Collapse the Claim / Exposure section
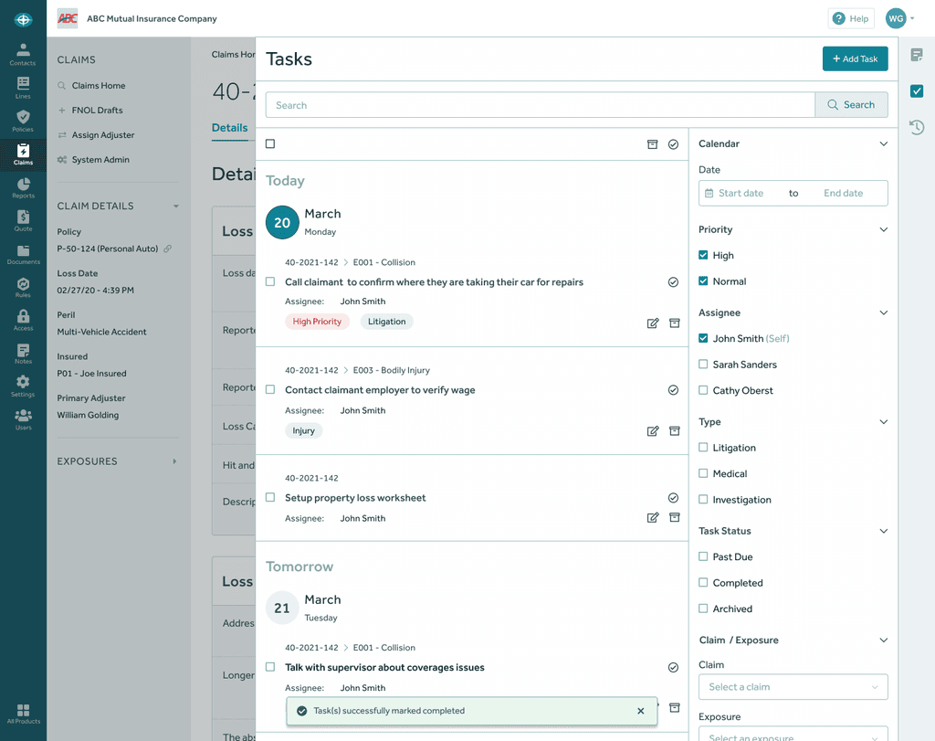The height and width of the screenshot is (741, 935). 883,640
